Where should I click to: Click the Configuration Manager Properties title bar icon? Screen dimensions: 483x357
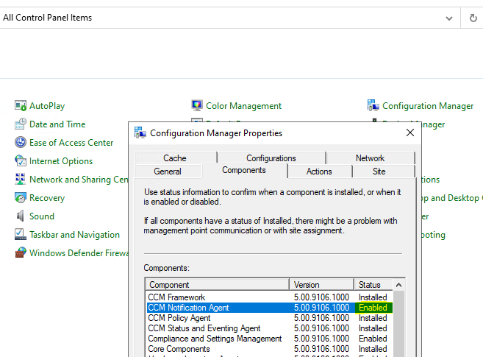click(140, 133)
